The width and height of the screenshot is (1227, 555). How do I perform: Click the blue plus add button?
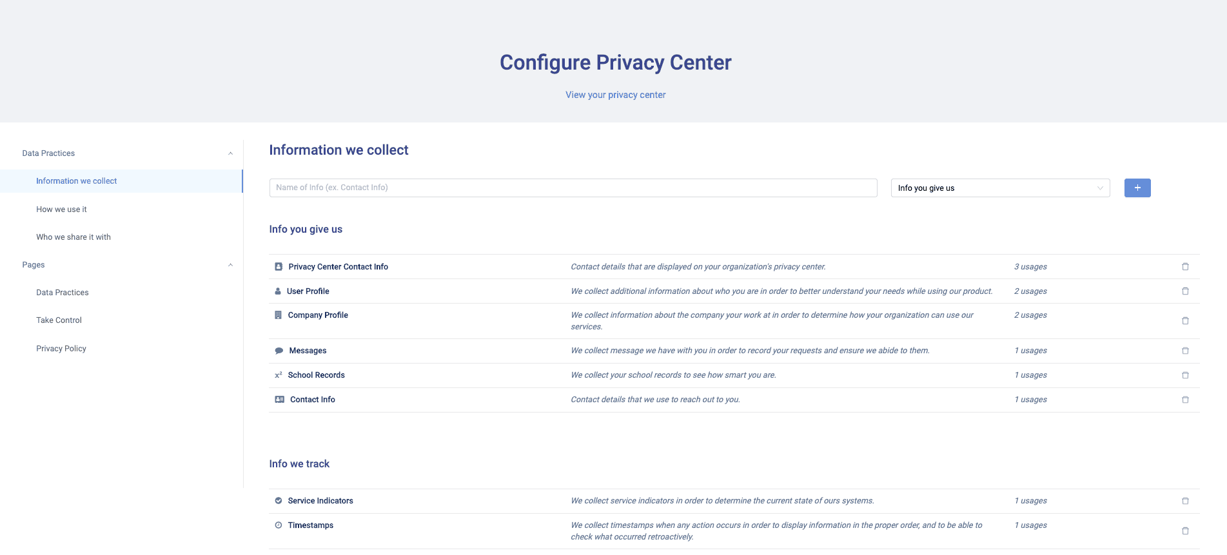coord(1137,188)
